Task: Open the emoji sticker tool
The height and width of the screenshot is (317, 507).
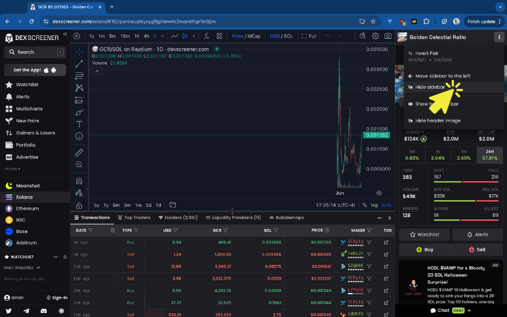Action: coord(79,136)
